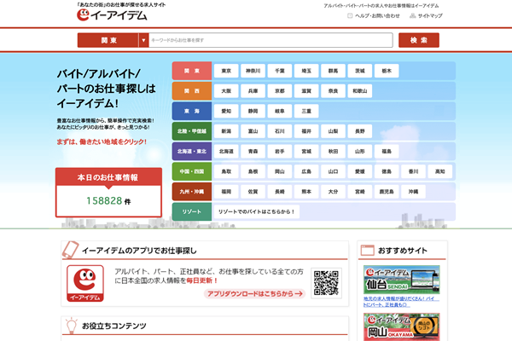Click the sitemap icon beside サイトマップ
The height and width of the screenshot is (341, 512).
[413, 15]
